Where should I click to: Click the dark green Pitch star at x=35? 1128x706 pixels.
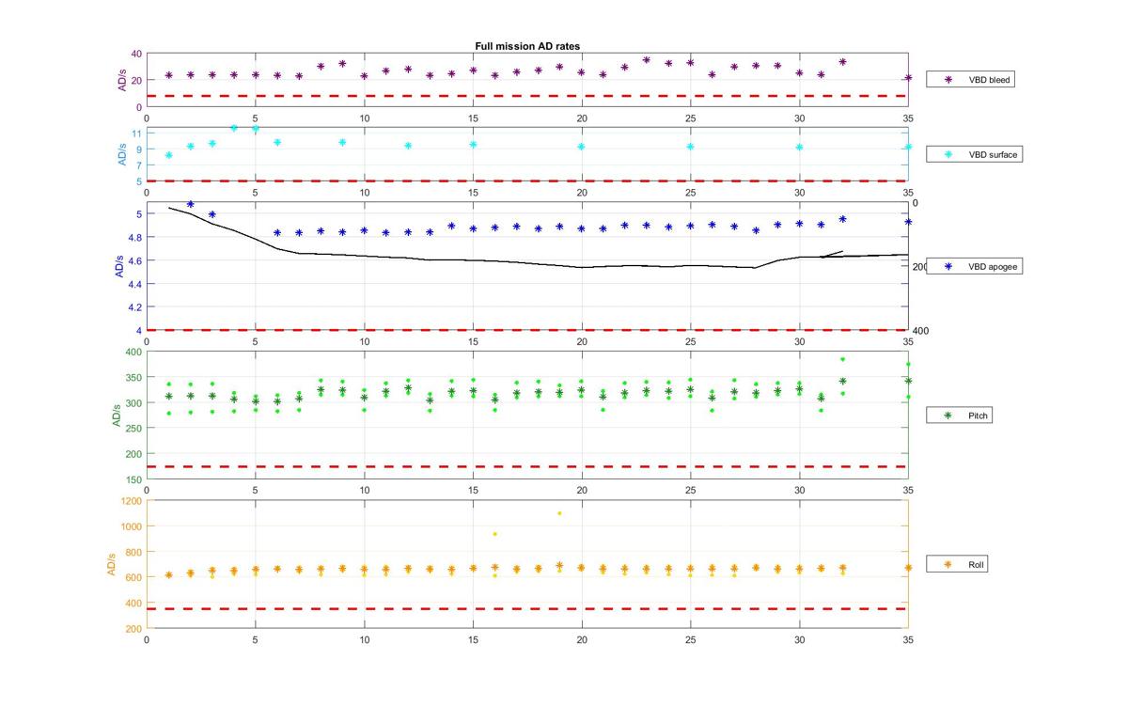[908, 381]
